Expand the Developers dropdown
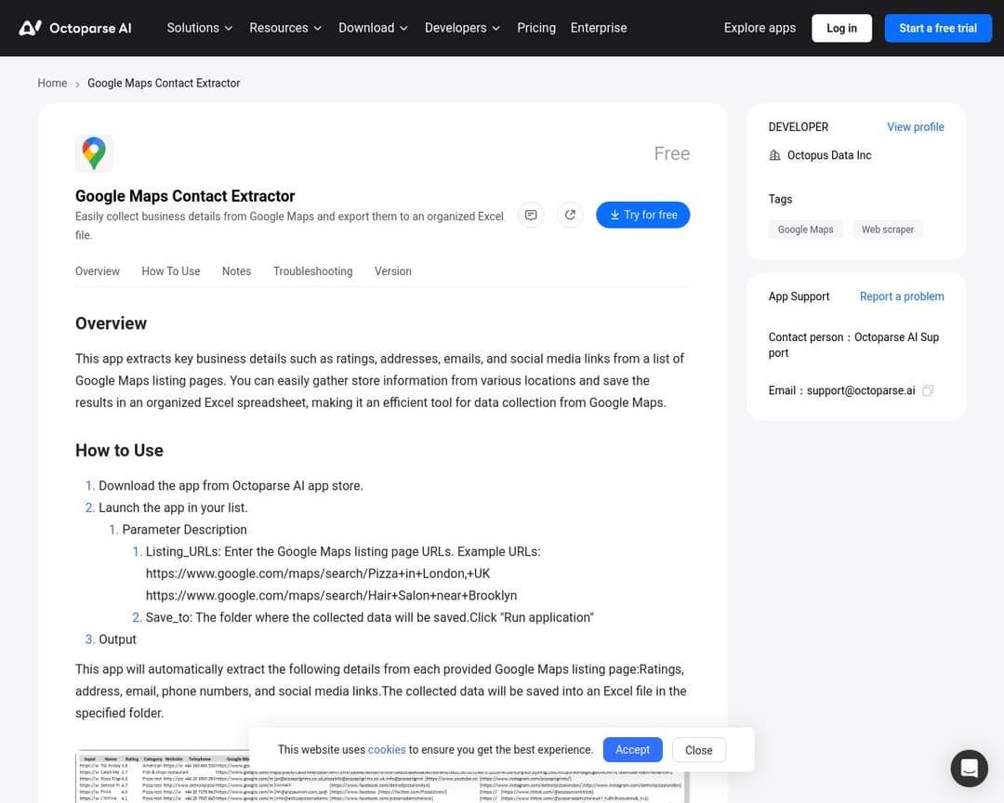The image size is (1004, 803). (x=462, y=28)
